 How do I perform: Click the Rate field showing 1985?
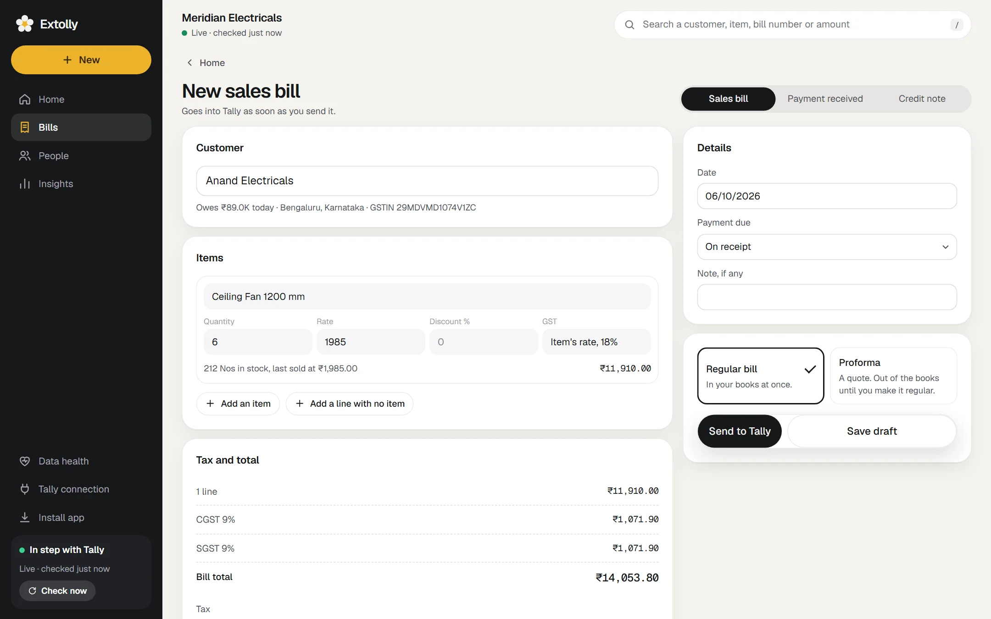click(371, 342)
